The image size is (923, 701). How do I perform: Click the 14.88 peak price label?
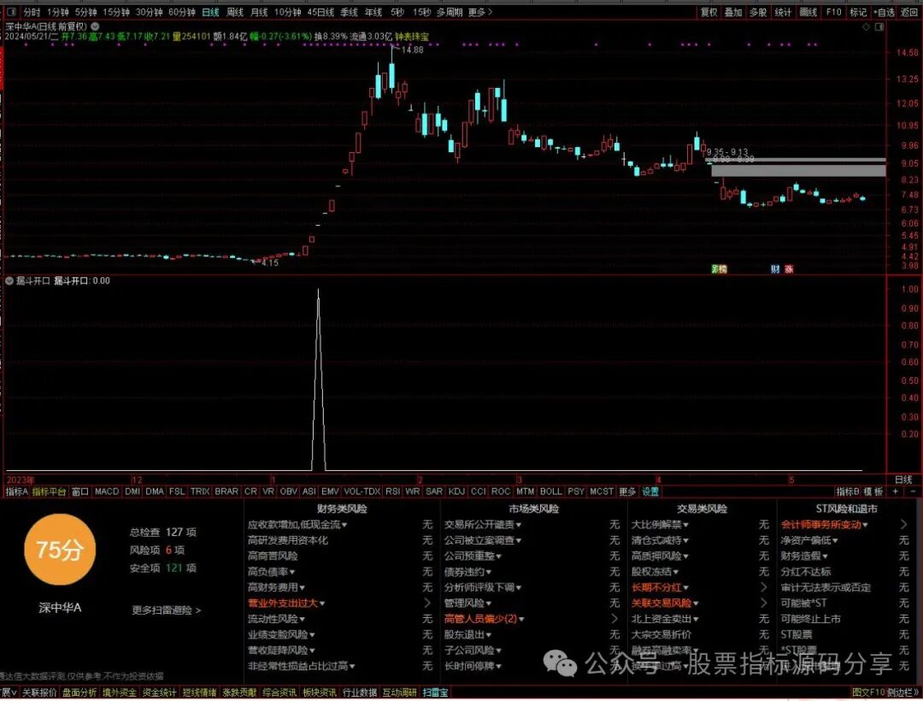click(412, 50)
